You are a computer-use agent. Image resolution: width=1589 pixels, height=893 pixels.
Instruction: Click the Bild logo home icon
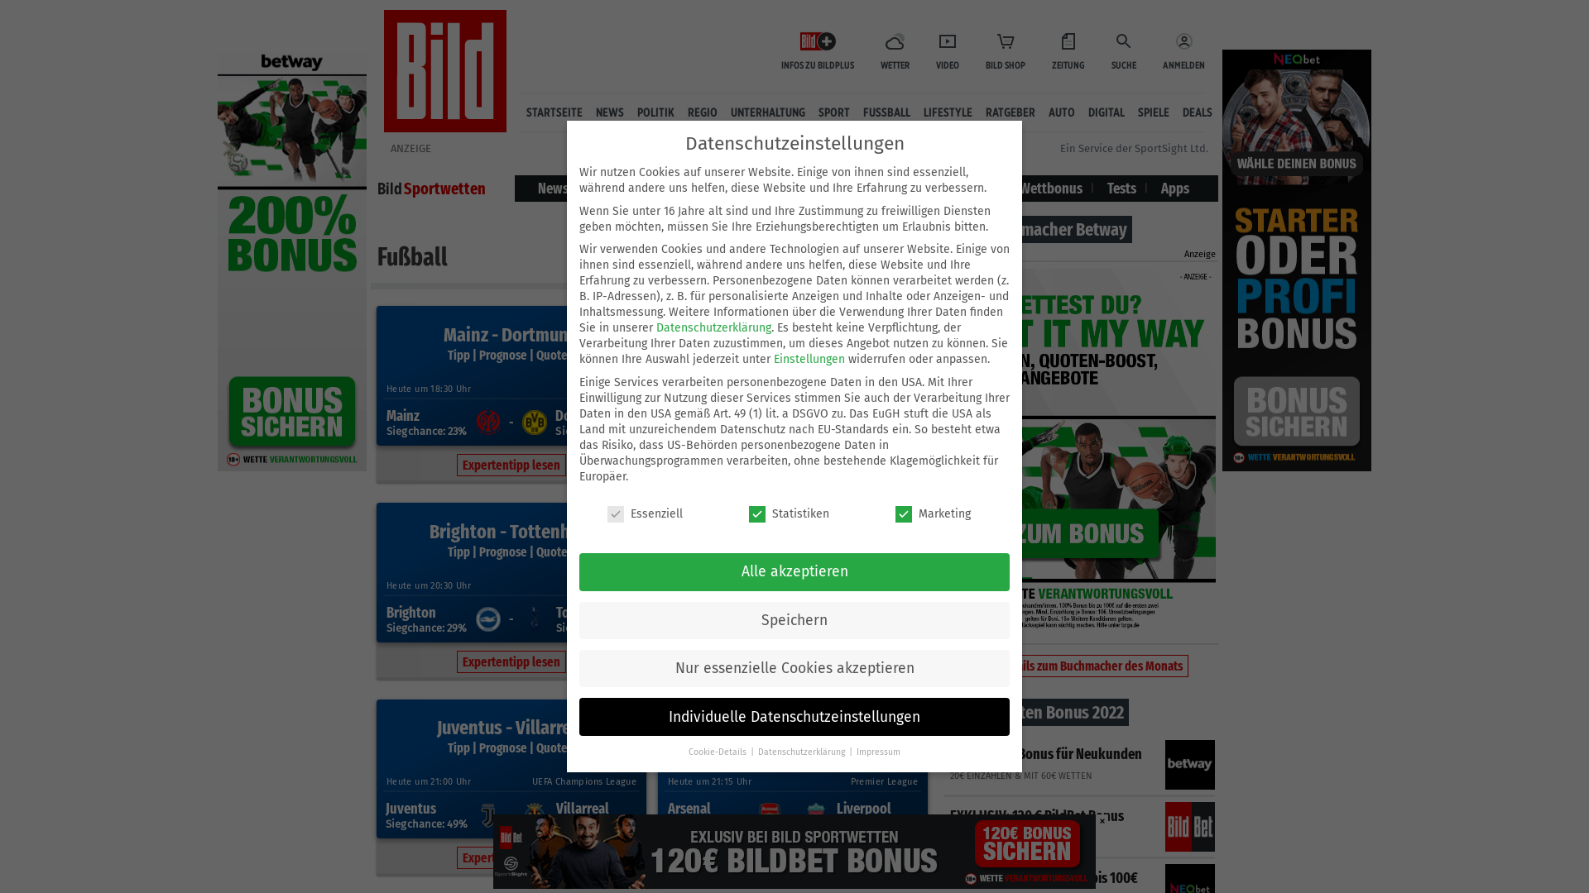[444, 69]
